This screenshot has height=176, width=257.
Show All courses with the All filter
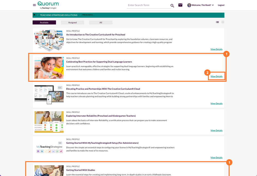pos(101,22)
